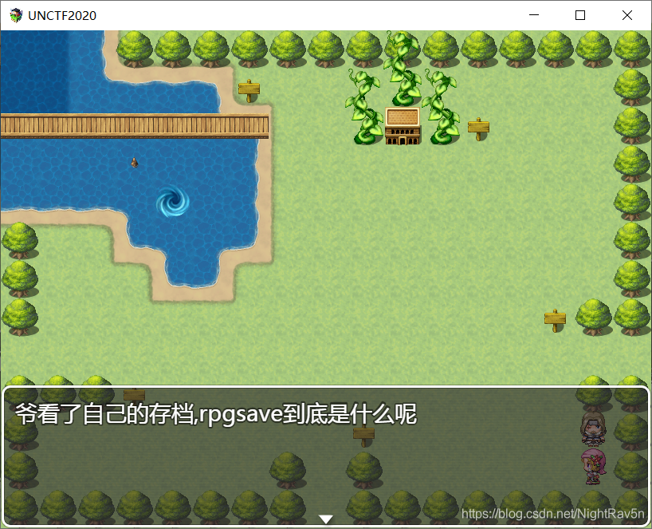Click the tall middle beanstalk above the building
The width and height of the screenshot is (652, 529).
[x=401, y=69]
